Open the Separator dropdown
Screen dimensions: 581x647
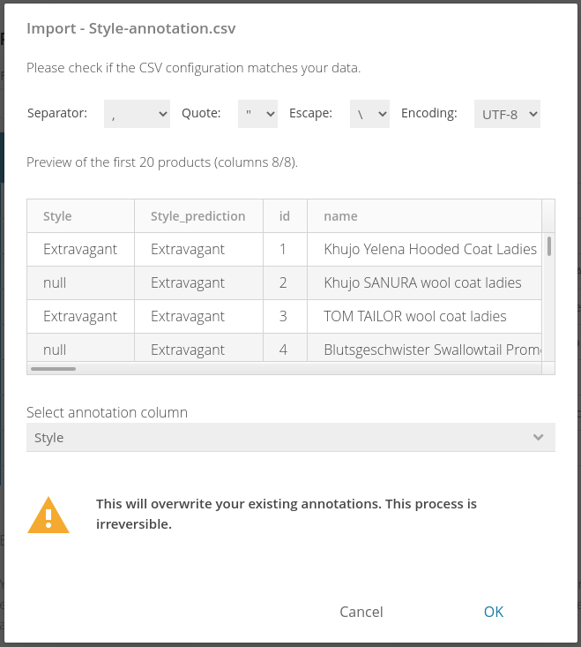pyautogui.click(x=137, y=114)
